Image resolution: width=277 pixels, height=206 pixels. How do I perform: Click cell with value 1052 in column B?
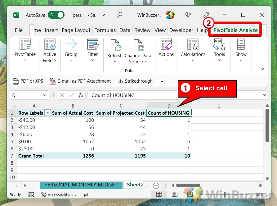73,142
